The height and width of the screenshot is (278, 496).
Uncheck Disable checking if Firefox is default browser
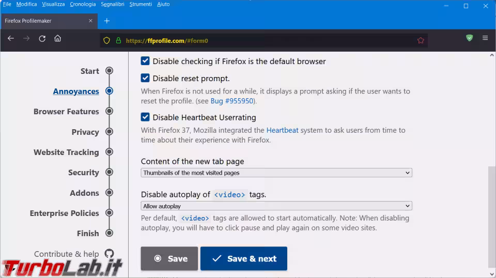click(145, 61)
